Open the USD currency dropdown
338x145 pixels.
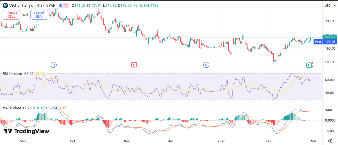pyautogui.click(x=328, y=5)
